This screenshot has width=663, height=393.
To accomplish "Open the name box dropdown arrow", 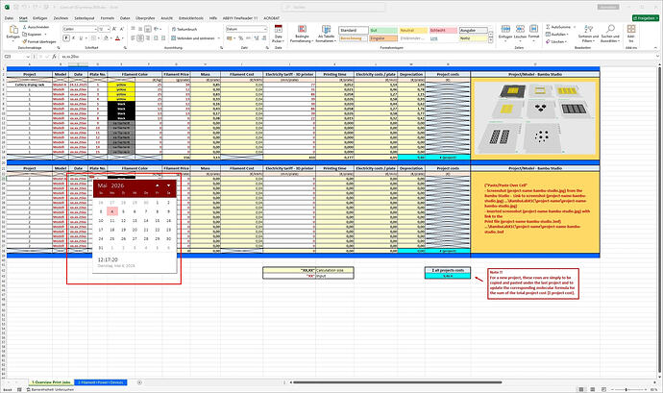I will [28, 57].
